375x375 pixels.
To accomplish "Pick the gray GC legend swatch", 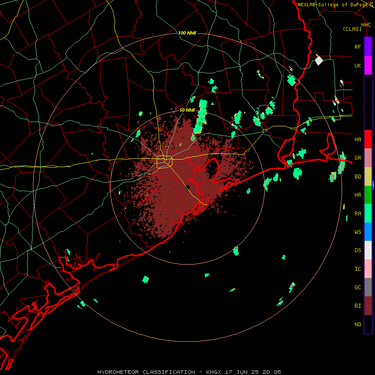I will [x=368, y=287].
